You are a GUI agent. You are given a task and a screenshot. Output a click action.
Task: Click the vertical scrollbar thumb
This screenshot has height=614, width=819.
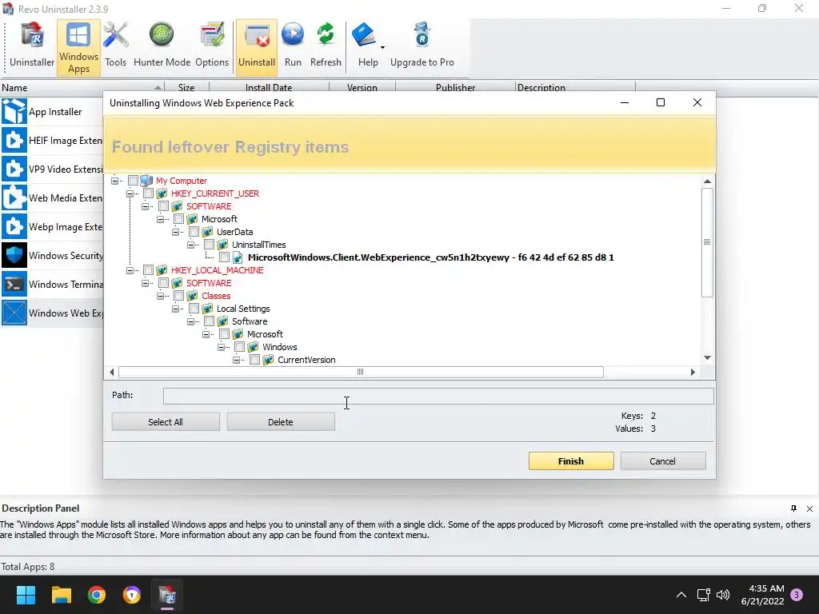coord(707,242)
